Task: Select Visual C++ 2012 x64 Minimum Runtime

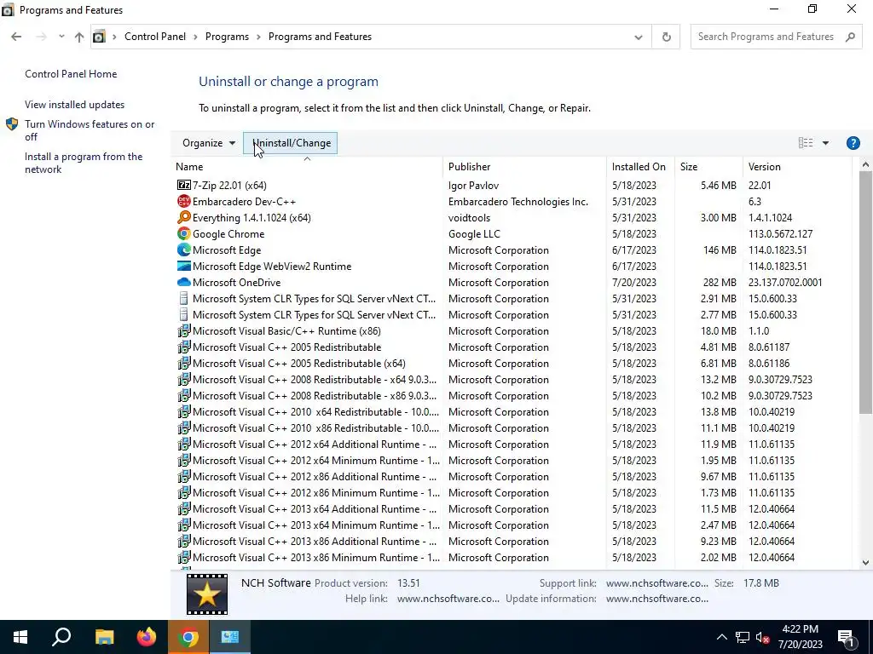Action: [512, 460]
